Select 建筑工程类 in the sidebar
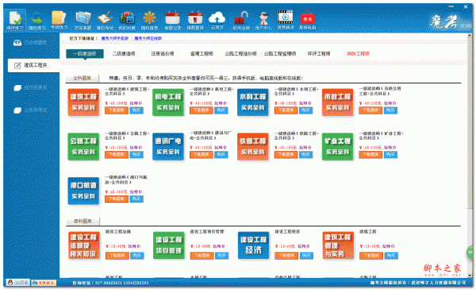Screen dimensions: 476x290 [x=33, y=65]
